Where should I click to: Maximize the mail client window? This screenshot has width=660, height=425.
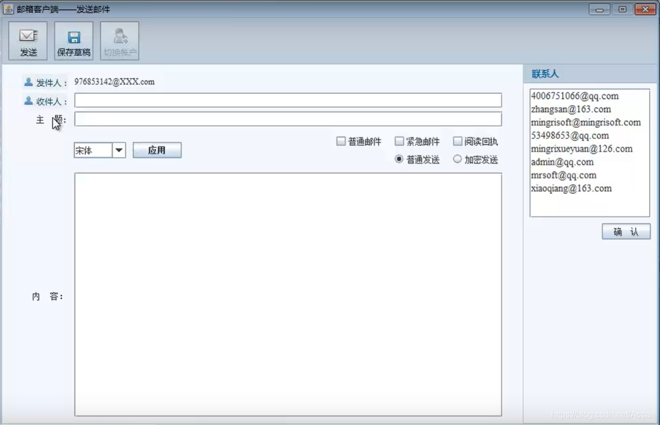click(x=622, y=9)
